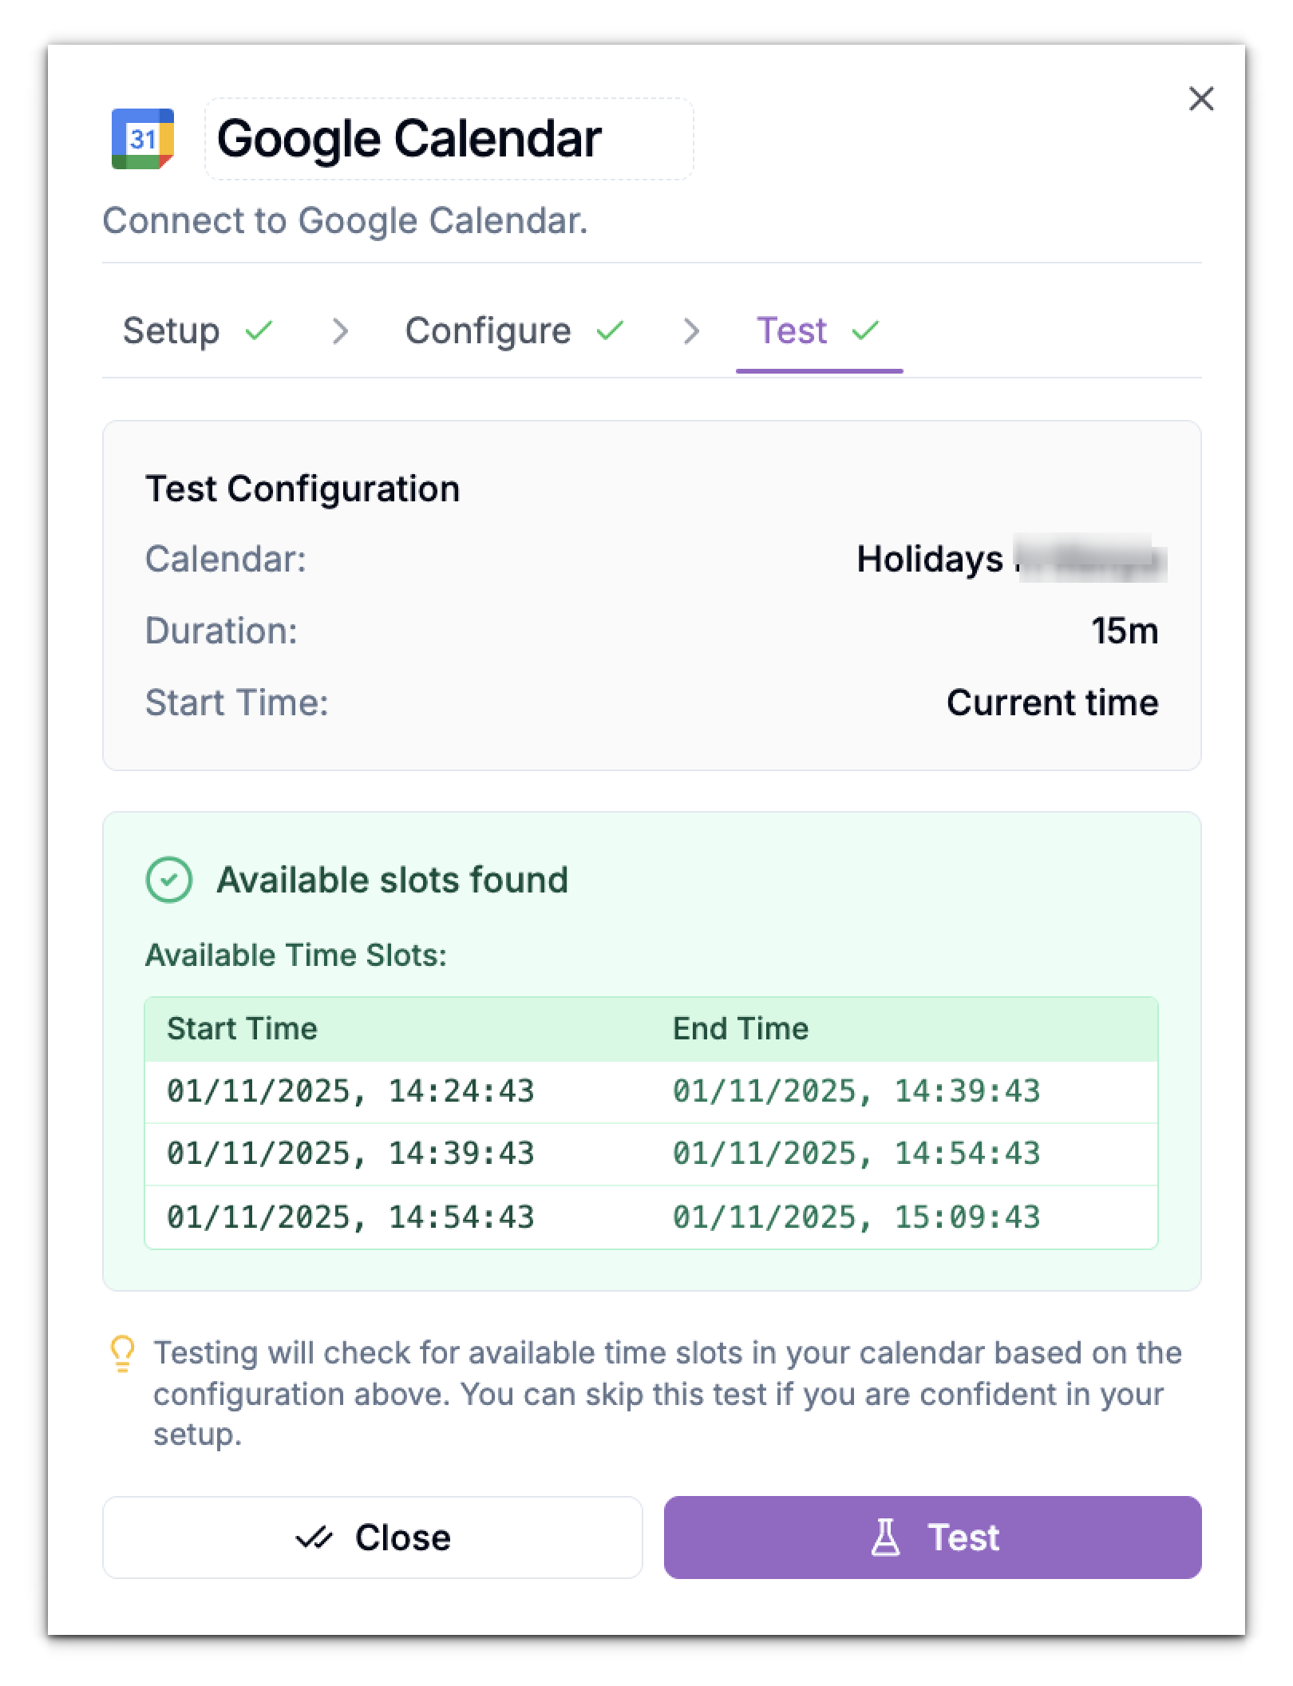Expand the chevron between Configure and Test
The height and width of the screenshot is (1686, 1293).
click(691, 330)
